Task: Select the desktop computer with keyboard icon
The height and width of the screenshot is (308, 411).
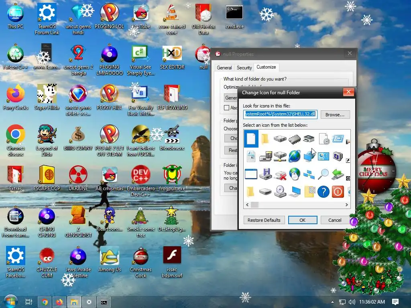Action: (x=295, y=192)
